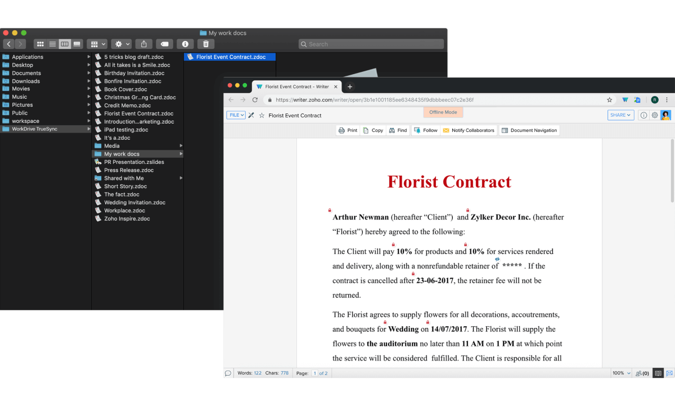Viewport: 675px width, 406px height.
Task: Open Finder's gear action menu
Action: [x=121, y=44]
